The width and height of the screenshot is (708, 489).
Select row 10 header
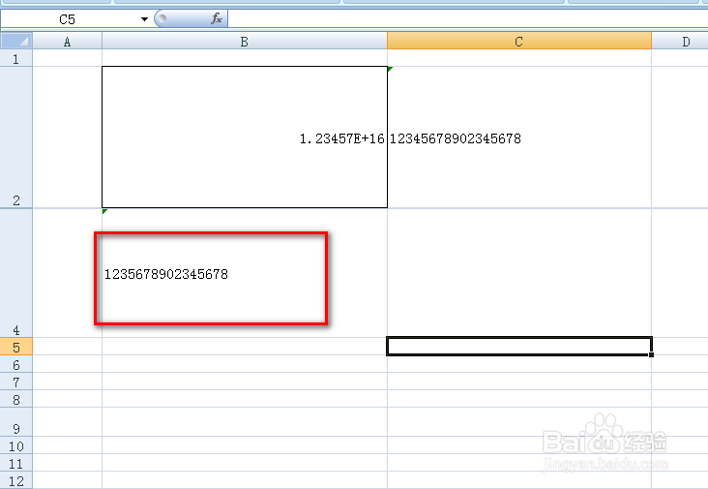point(16,445)
